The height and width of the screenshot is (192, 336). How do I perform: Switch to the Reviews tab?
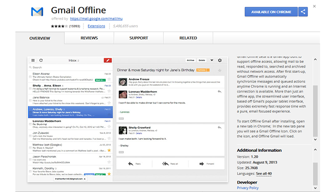coord(89,38)
